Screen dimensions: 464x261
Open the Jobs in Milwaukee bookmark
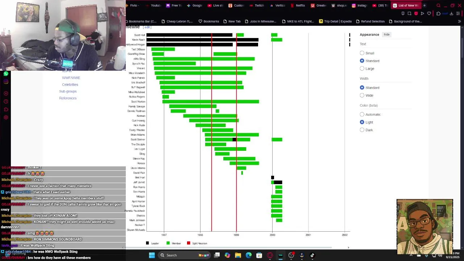(x=260, y=21)
